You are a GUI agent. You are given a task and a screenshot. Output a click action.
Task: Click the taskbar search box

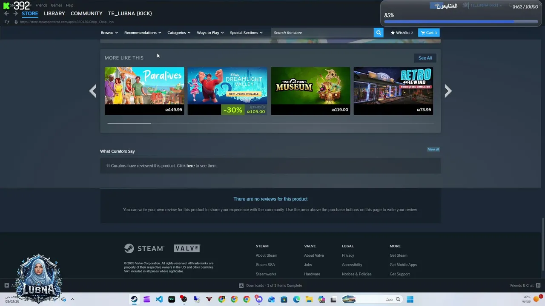coord(372,299)
